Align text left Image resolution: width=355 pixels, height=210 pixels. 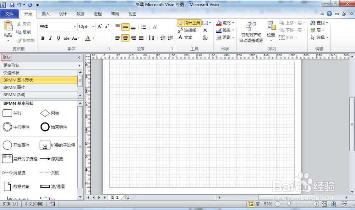pyautogui.click(x=118, y=38)
